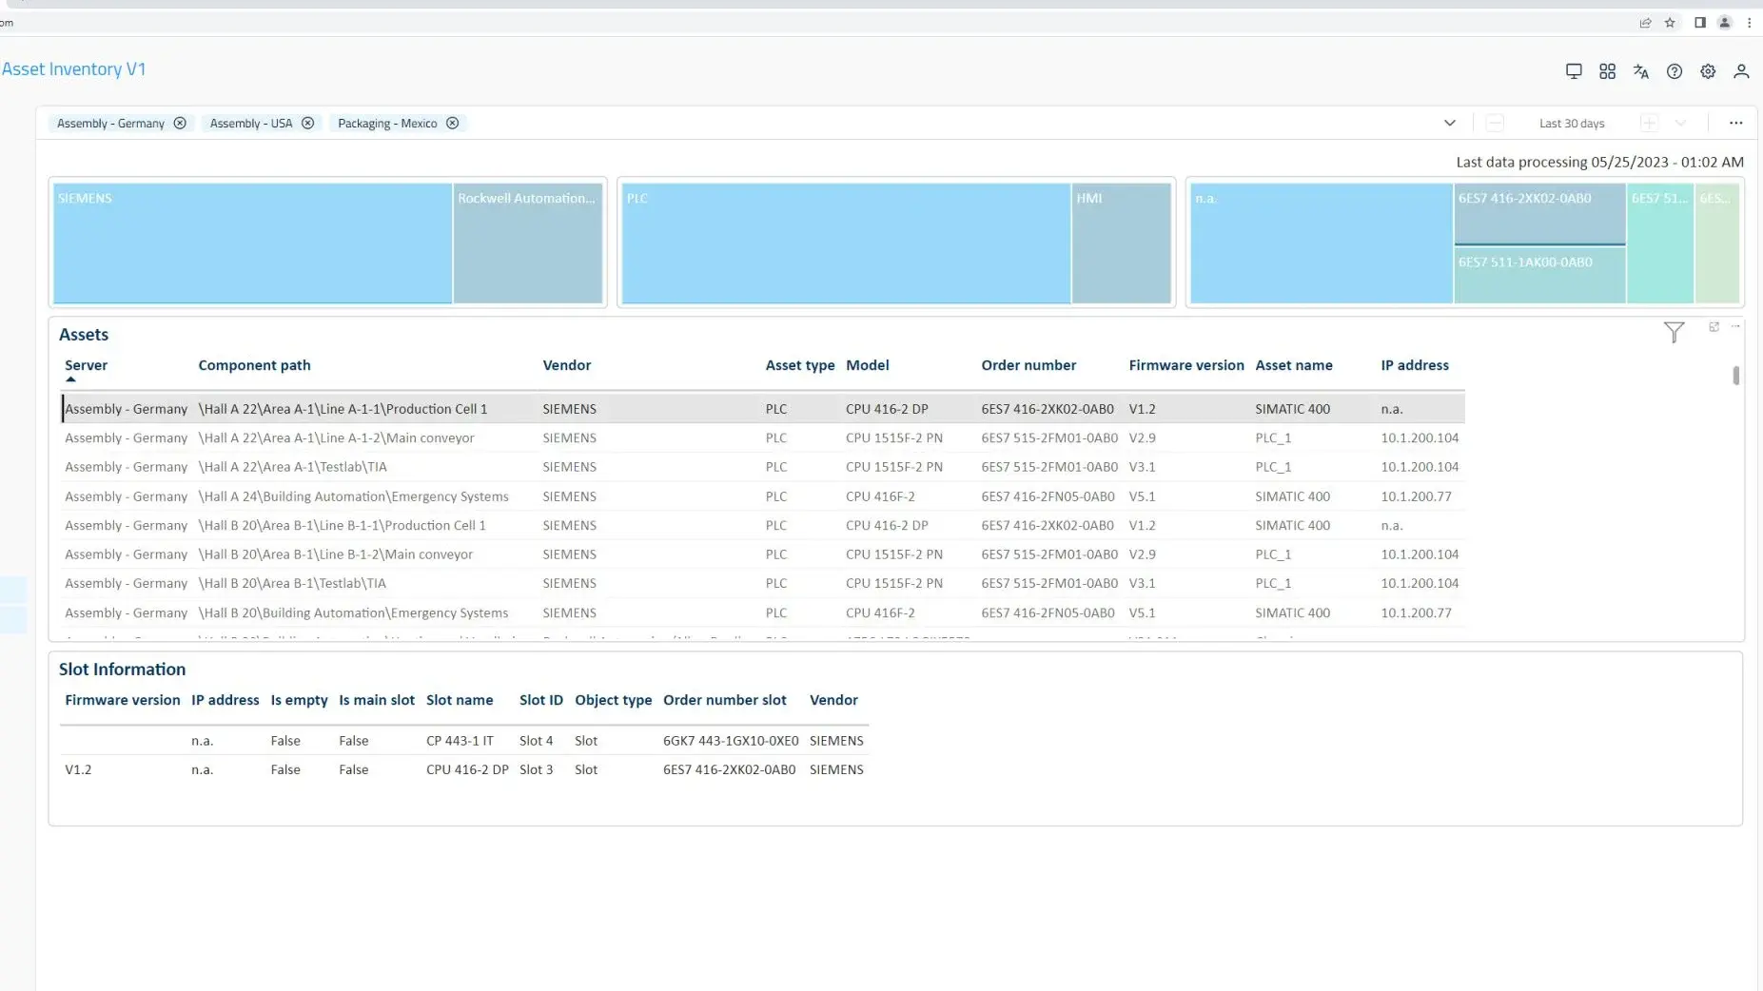Screen dimensions: 1763x991
Task: Open the apps grid icon
Action: coord(1607,71)
